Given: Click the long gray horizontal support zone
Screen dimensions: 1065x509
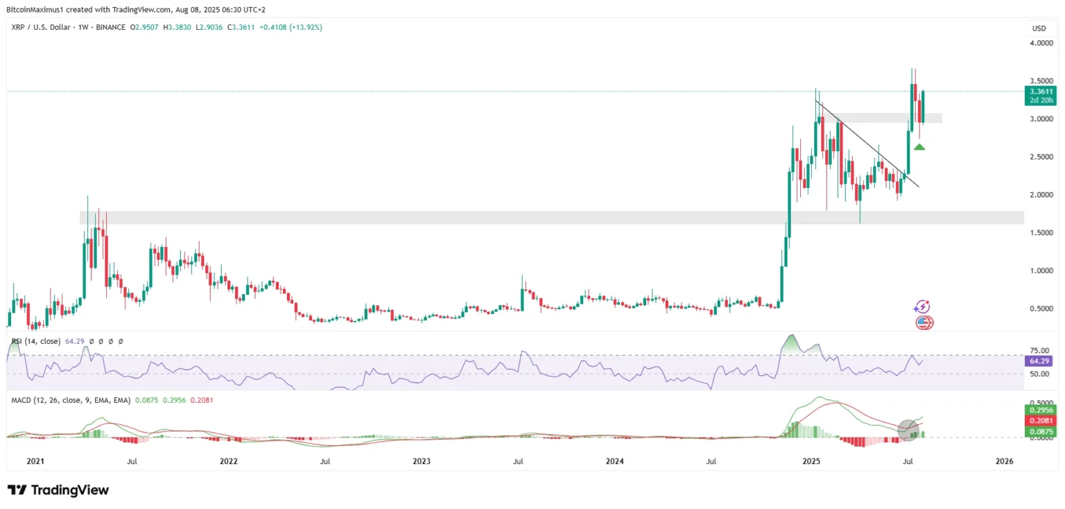Looking at the screenshot, I should (x=551, y=218).
